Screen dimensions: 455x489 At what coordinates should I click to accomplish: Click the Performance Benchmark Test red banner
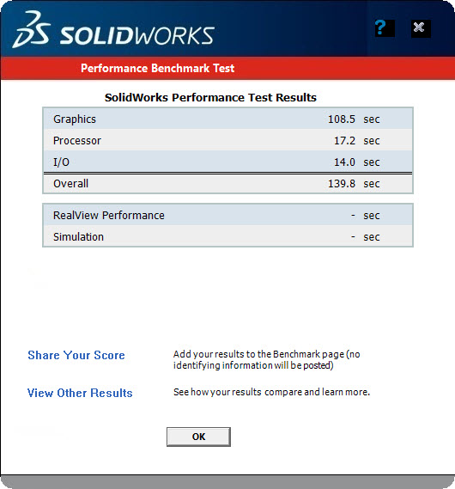click(227, 68)
